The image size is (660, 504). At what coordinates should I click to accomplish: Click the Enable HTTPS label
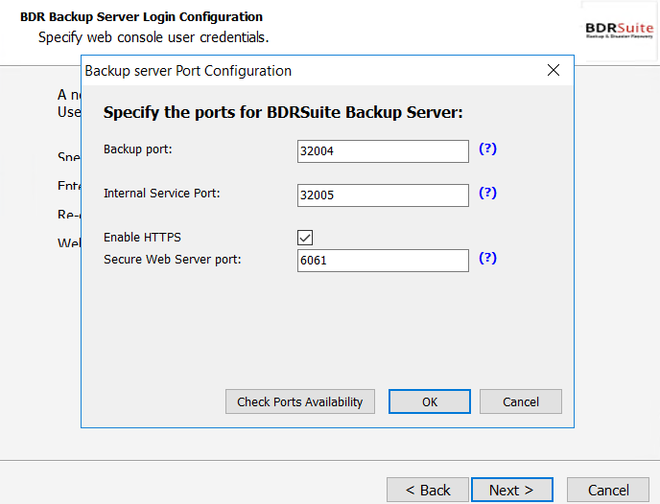[x=142, y=238]
